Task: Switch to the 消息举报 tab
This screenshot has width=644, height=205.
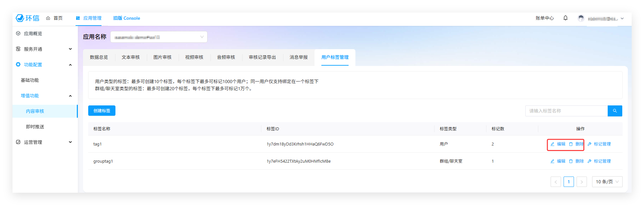Action: (x=298, y=57)
